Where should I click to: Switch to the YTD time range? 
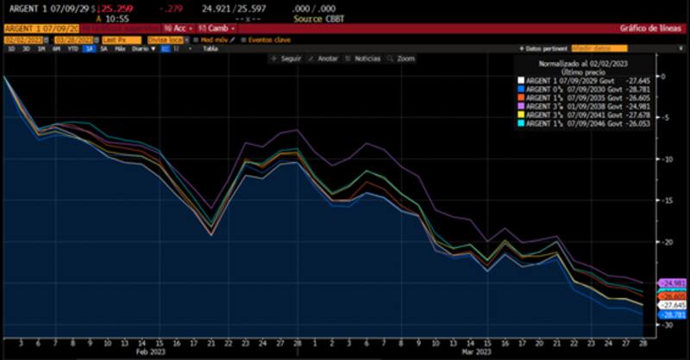72,49
